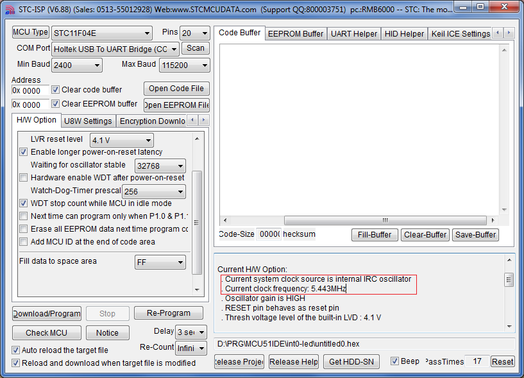Viewport: 524px width, 378px height.
Task: Click the right arrow of the code buffer horizontal scrollbar
Action: pos(493,220)
